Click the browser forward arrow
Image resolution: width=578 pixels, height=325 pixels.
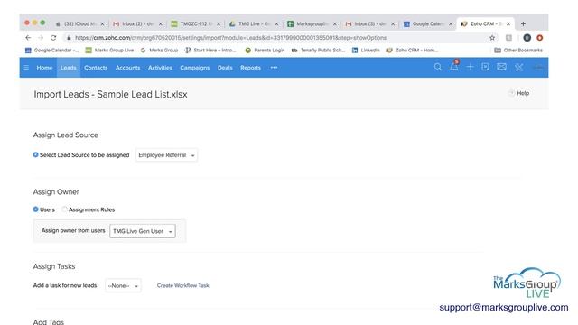(x=41, y=38)
